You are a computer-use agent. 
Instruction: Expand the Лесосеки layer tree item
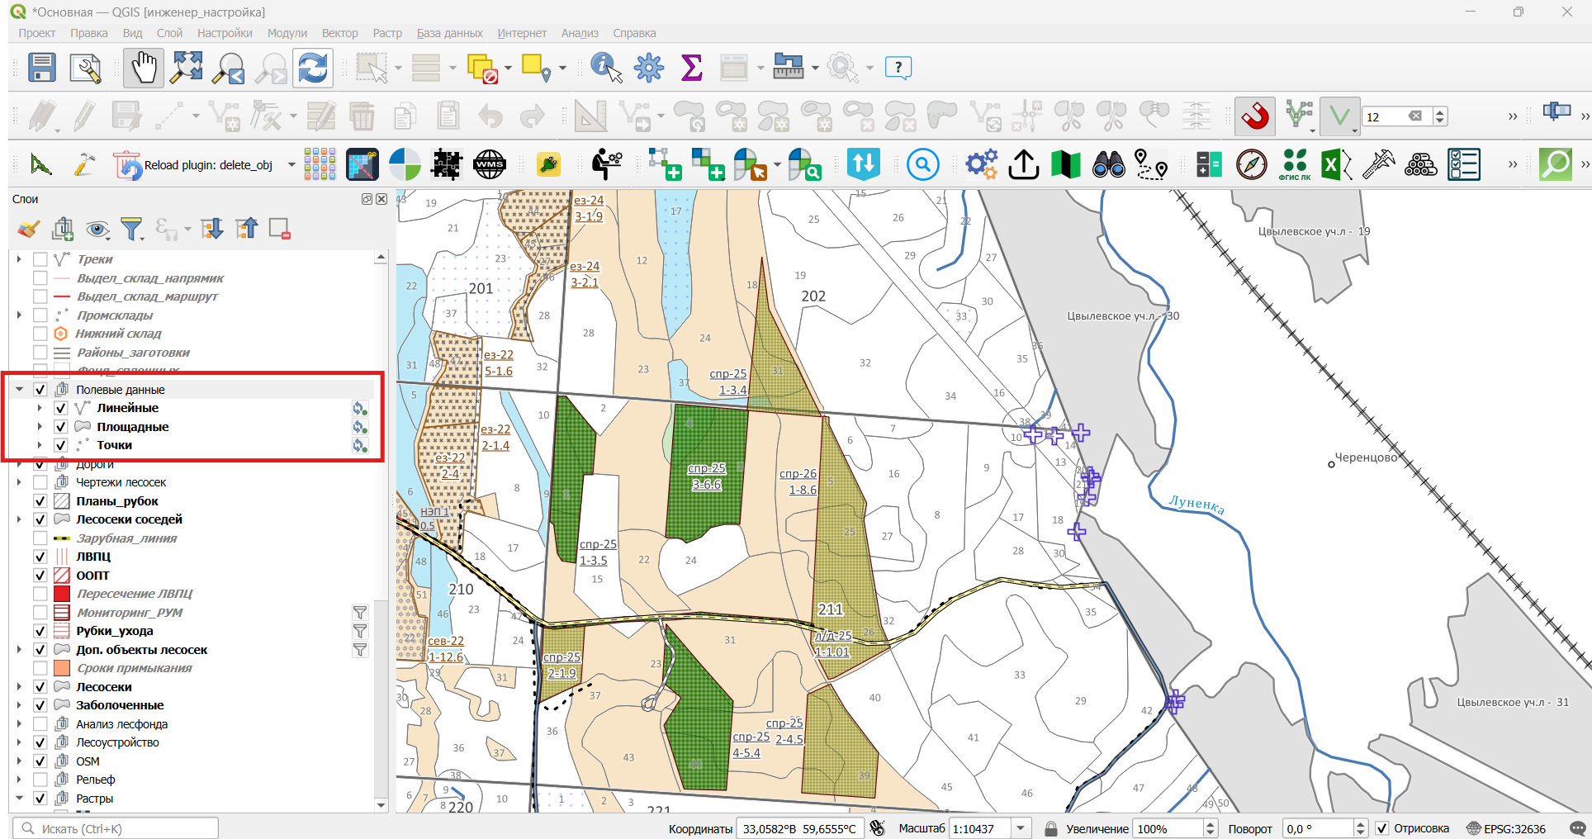19,686
